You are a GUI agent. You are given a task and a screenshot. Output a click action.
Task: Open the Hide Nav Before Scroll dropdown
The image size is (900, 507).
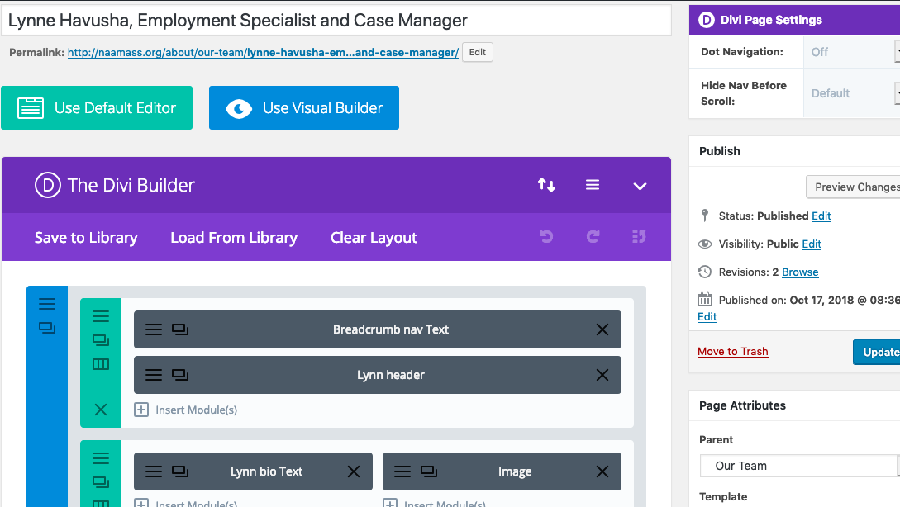pyautogui.click(x=852, y=93)
